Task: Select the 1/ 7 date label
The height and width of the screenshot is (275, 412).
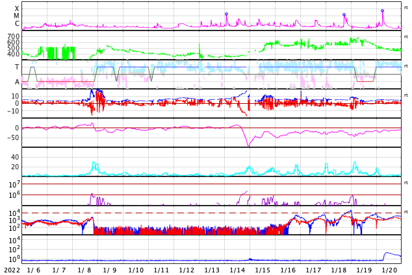Action: (59, 270)
